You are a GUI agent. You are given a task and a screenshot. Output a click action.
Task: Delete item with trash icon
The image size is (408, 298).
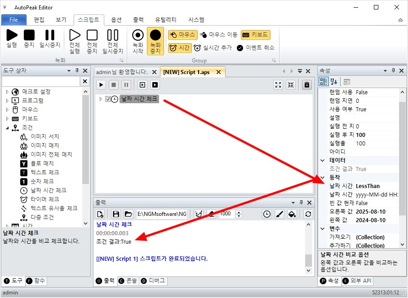tap(307, 85)
